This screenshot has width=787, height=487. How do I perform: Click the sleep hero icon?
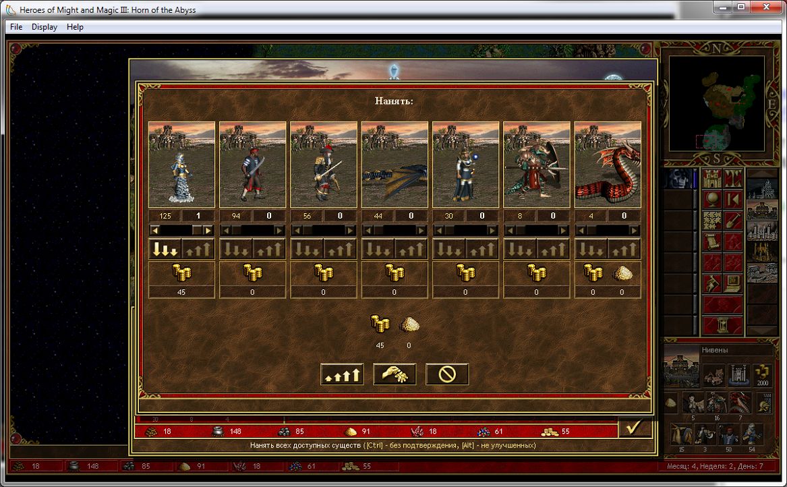pyautogui.click(x=733, y=199)
